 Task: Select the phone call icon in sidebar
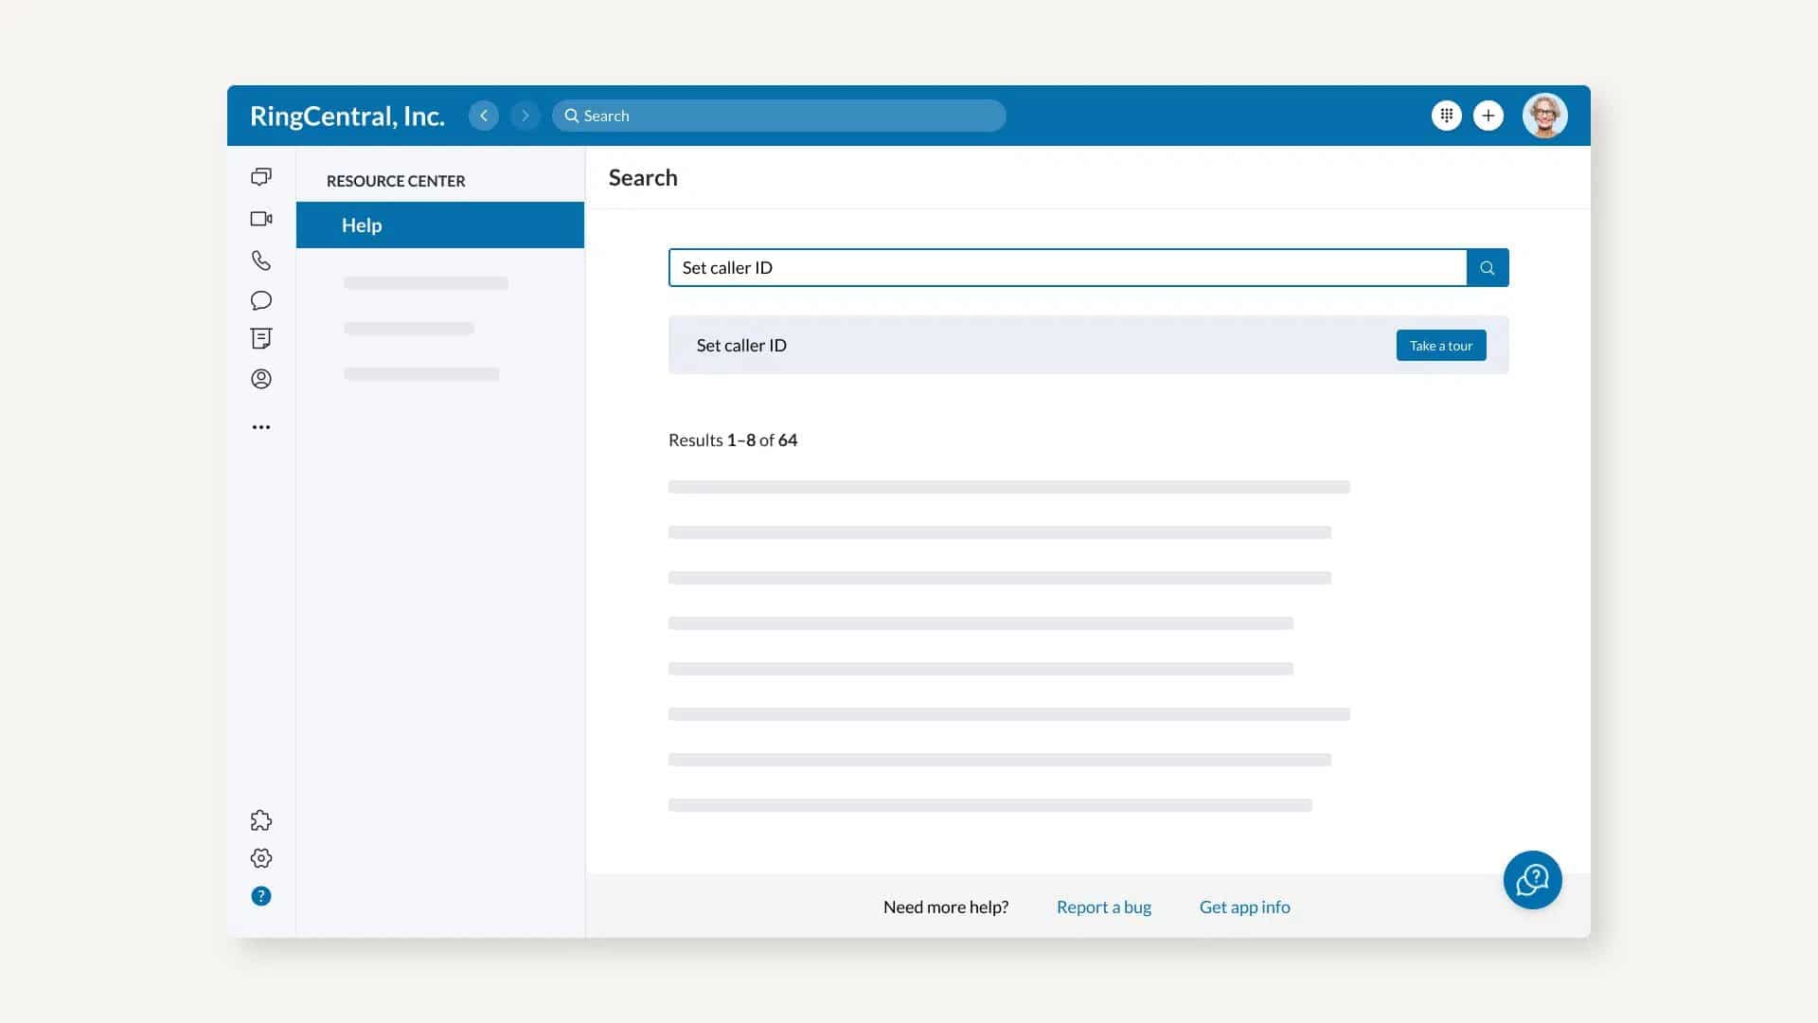coord(261,260)
